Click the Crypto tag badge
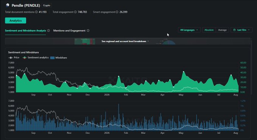 [x=47, y=5]
